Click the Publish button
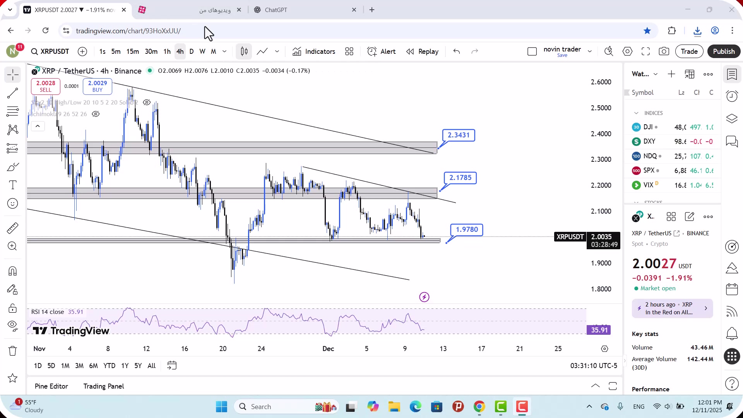The image size is (743, 418). coord(724,51)
